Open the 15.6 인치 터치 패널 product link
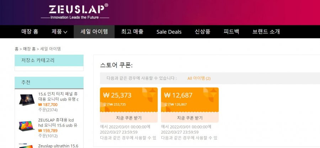320x148 pixels. [58, 97]
